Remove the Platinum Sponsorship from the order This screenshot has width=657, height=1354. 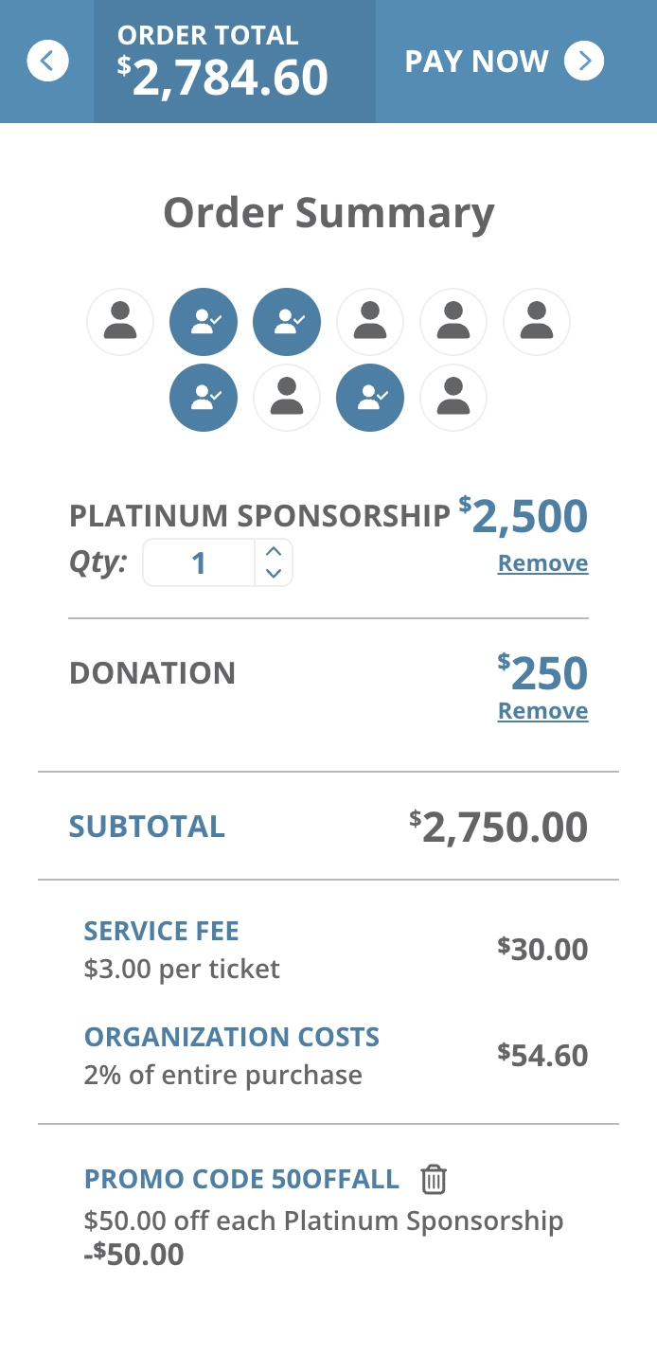point(542,562)
